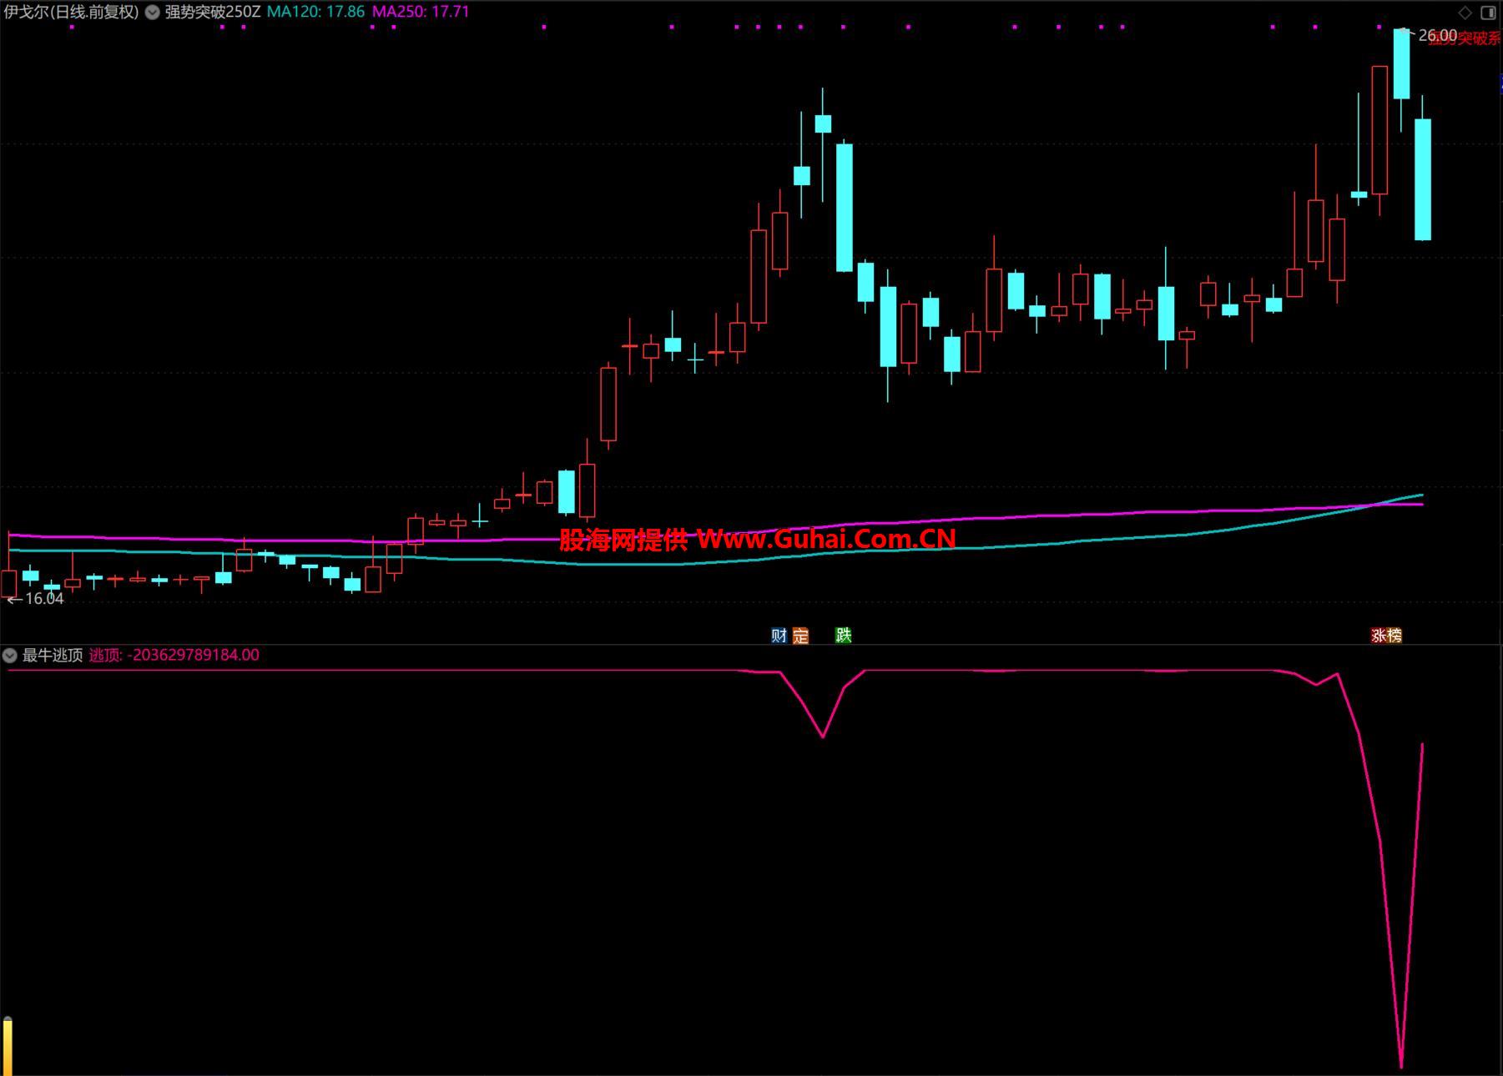Click the 最牛逃顶 indicator name

tap(52, 656)
